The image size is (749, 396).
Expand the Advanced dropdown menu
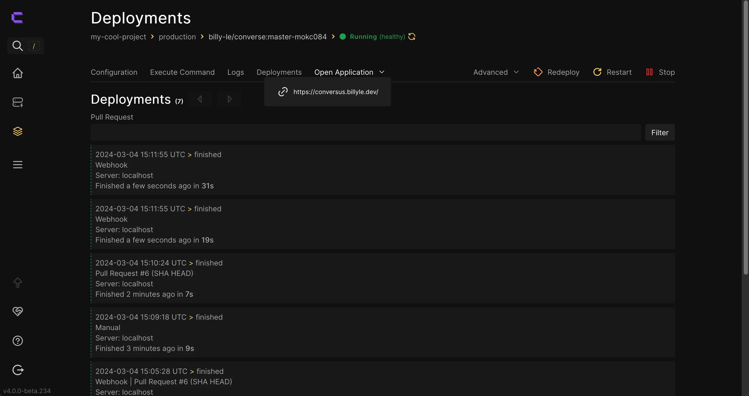[x=496, y=72]
